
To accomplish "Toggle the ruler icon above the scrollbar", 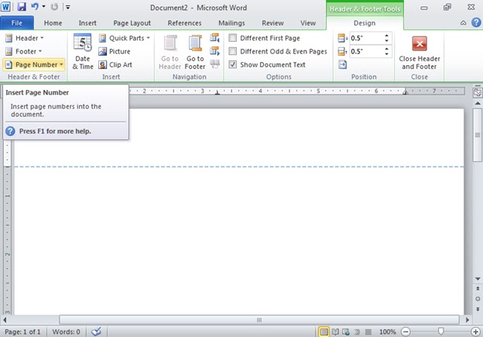I will [x=478, y=92].
